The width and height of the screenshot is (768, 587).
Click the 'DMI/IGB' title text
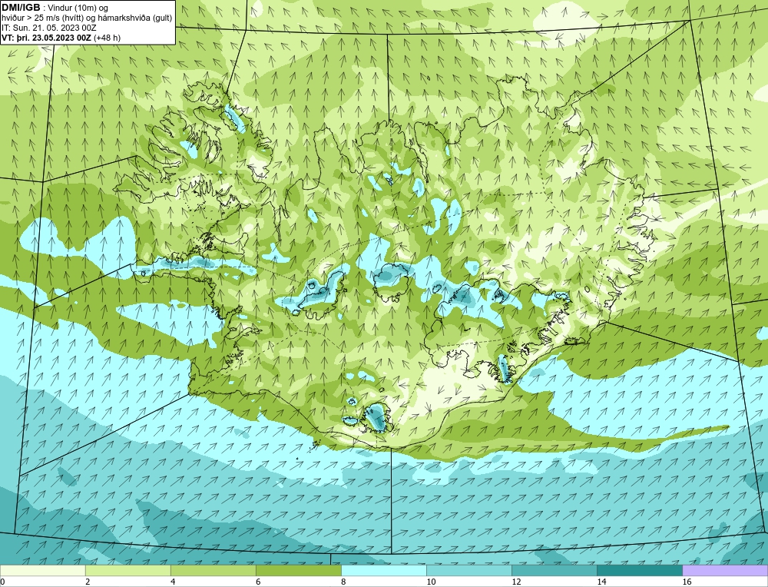click(21, 8)
